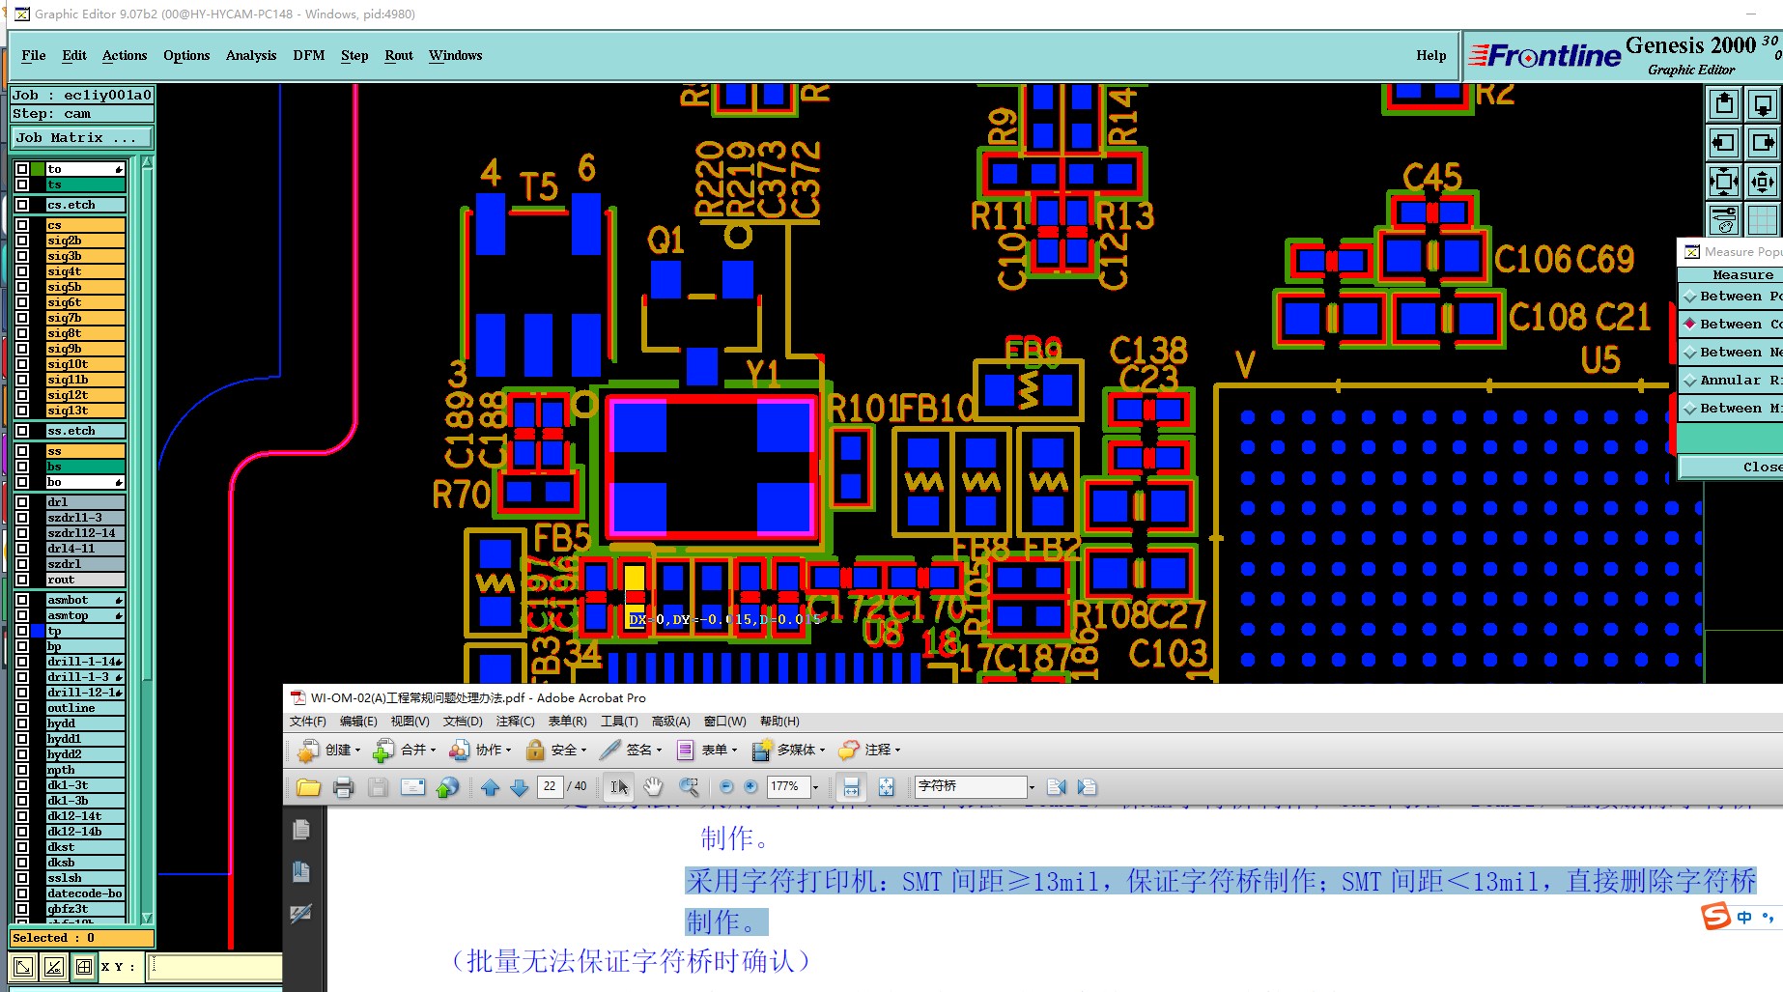
Task: Expand the 安全 dropdown in Acrobat
Action: [x=583, y=751]
